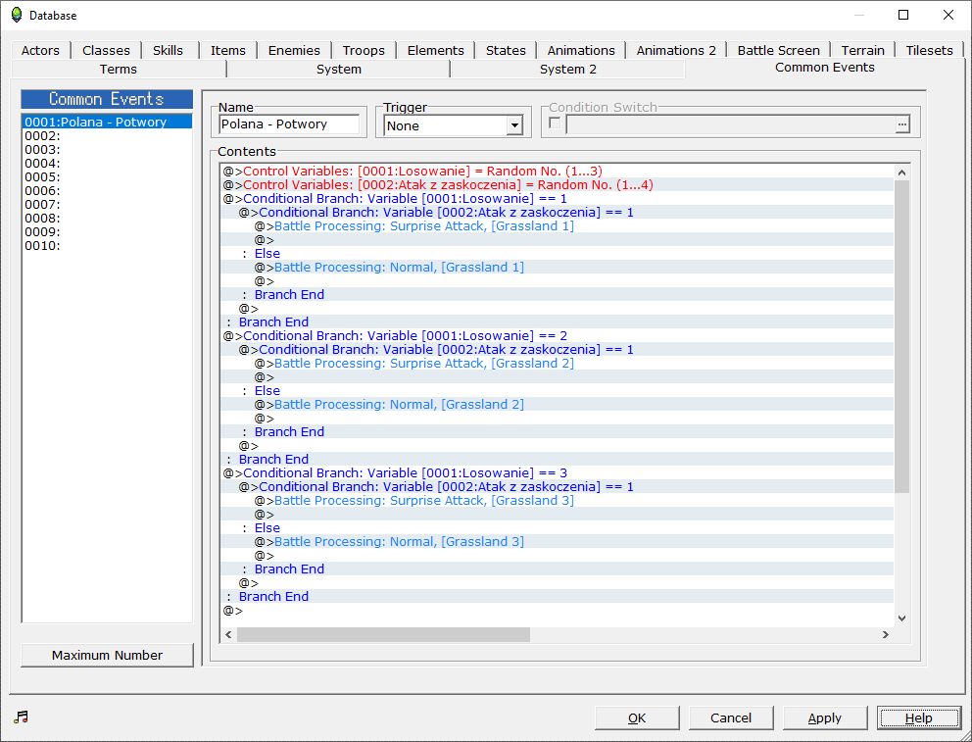Click the horizontal scrollbar thumb in Contents
This screenshot has width=972, height=742.
[383, 634]
